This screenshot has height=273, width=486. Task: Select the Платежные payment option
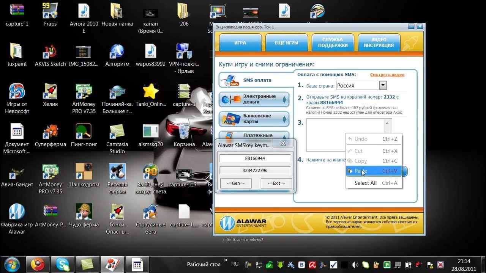click(254, 135)
